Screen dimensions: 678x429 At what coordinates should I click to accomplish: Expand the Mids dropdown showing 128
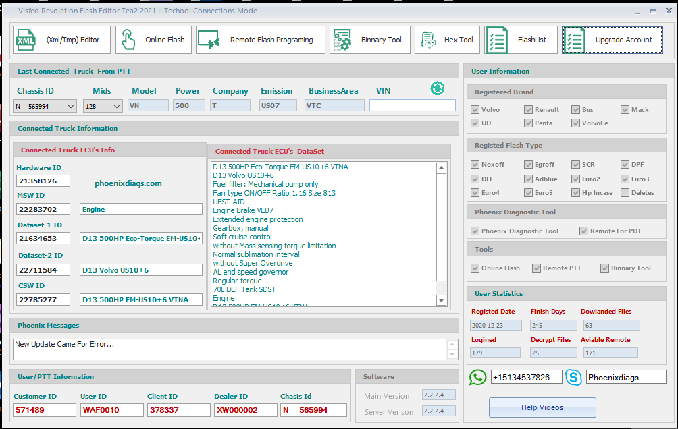click(117, 107)
